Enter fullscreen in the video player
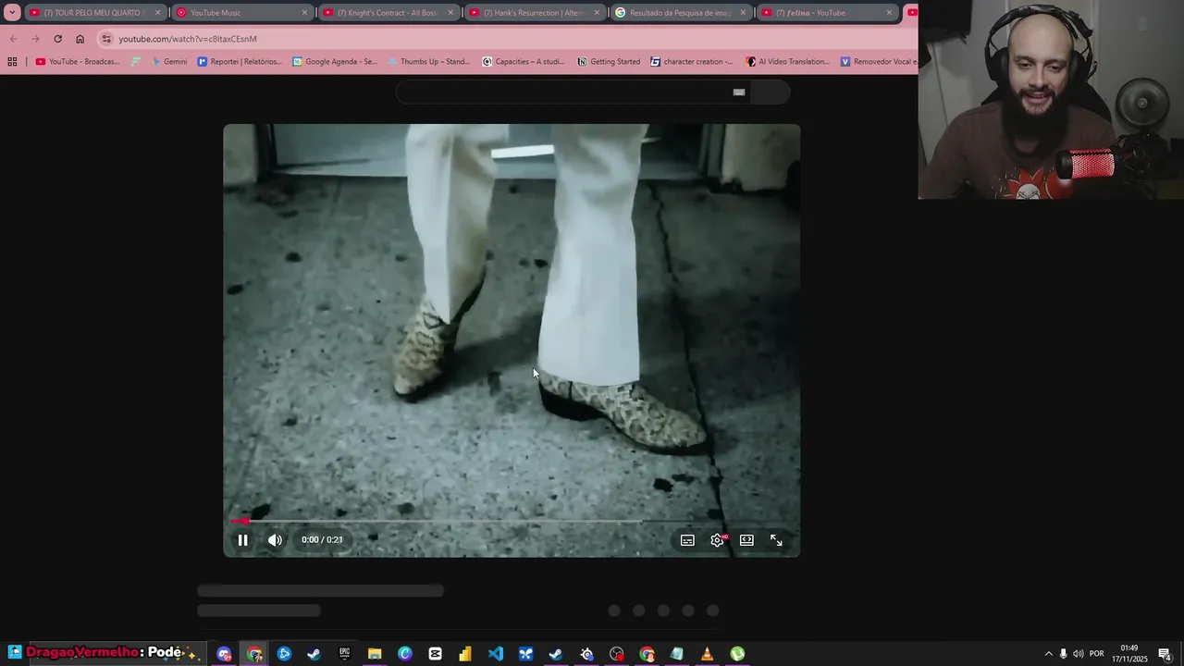This screenshot has width=1184, height=666. [776, 540]
